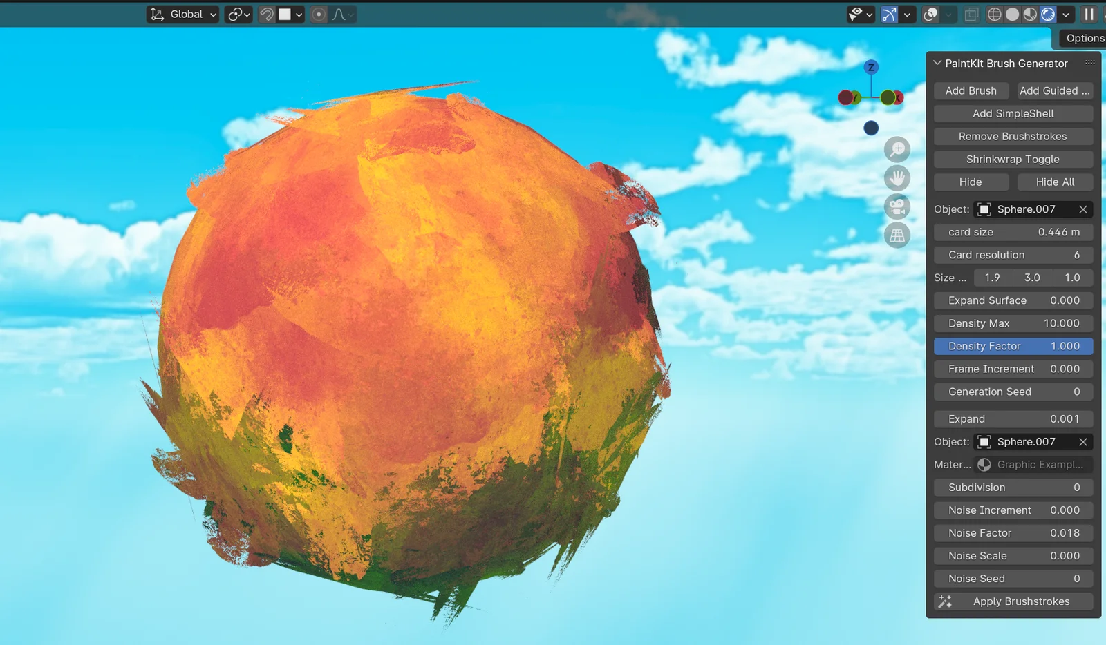Screen dimensions: 1106x645
Task: Open the transform pivot point menu
Action: point(238,14)
